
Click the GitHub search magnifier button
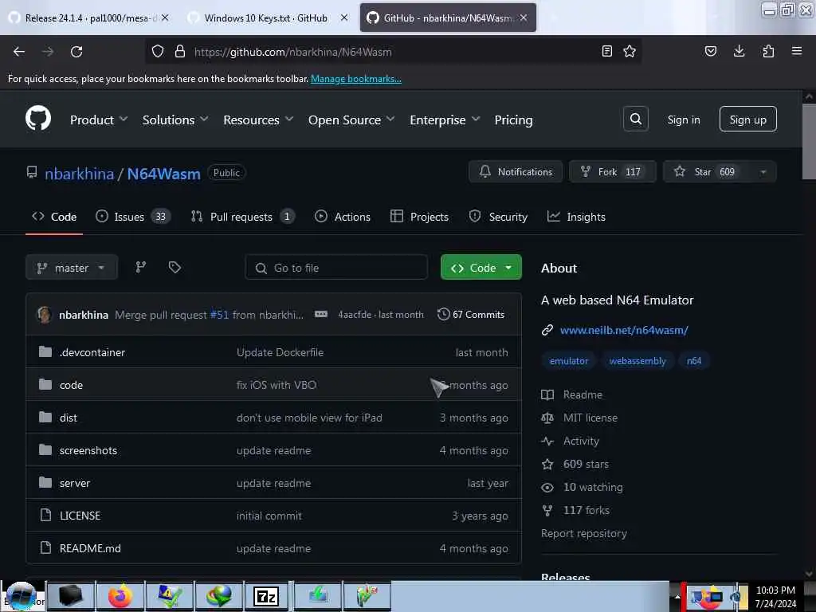pos(635,120)
